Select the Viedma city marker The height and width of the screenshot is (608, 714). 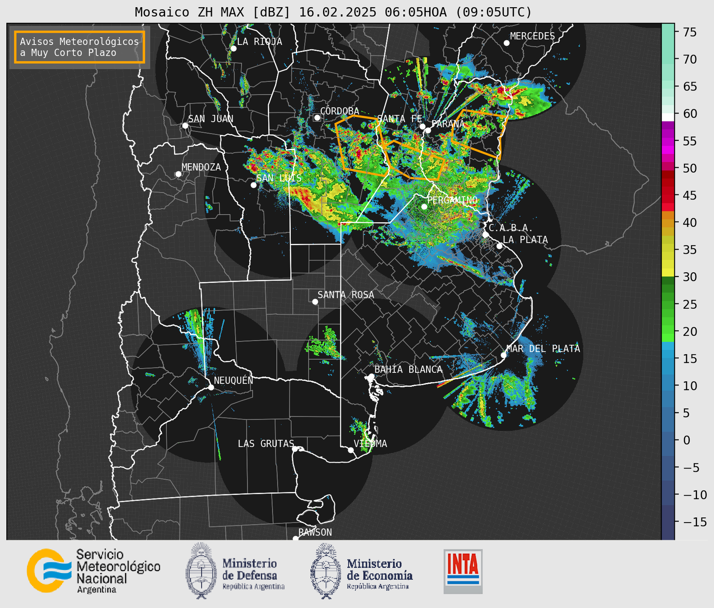(350, 450)
